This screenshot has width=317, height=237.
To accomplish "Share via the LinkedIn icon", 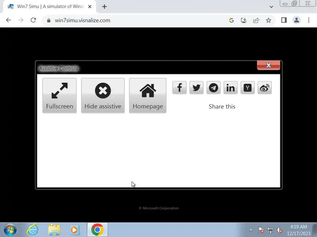I will click(x=230, y=88).
